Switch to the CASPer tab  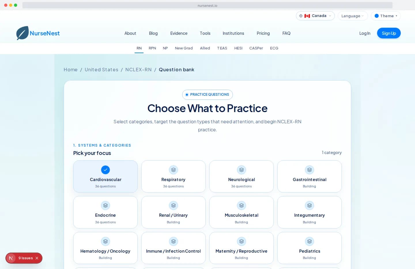tap(256, 48)
